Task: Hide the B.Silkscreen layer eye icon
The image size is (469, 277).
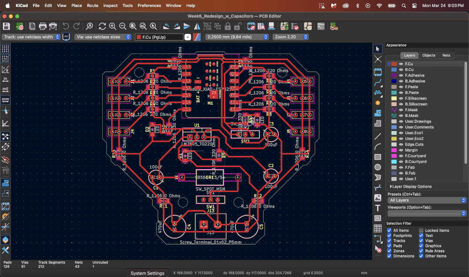Action: pos(401,104)
